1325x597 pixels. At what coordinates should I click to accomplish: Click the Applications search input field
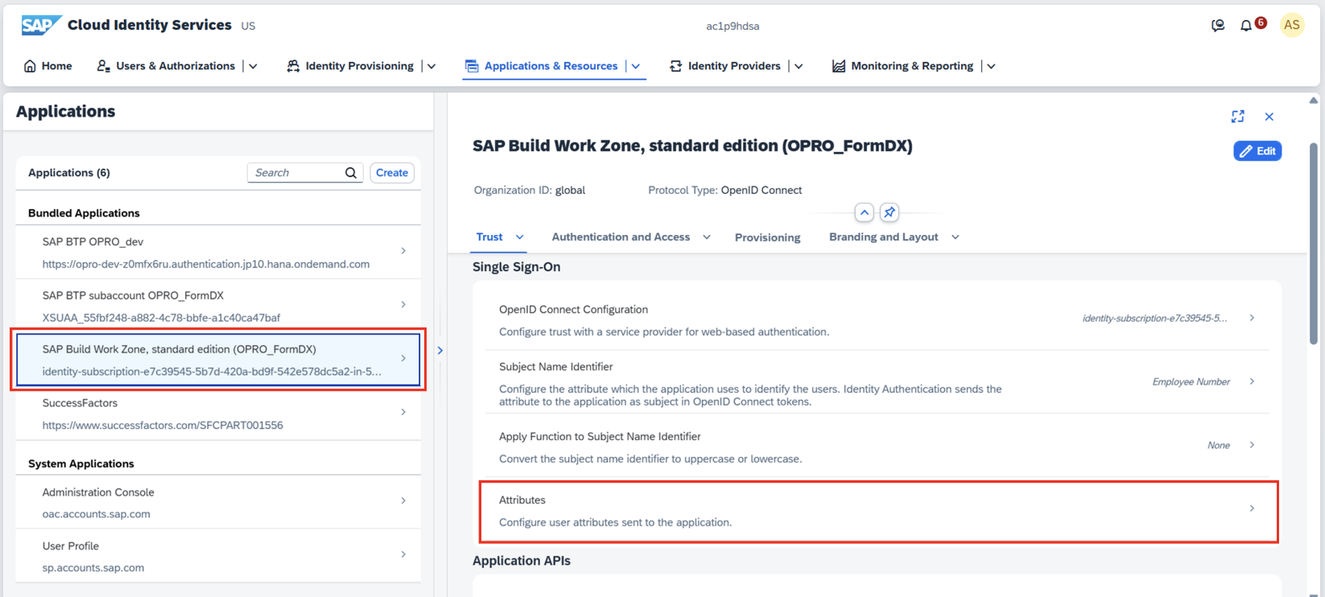click(x=295, y=173)
